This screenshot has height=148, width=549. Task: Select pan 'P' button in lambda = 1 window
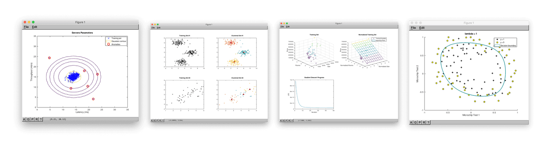(419, 122)
